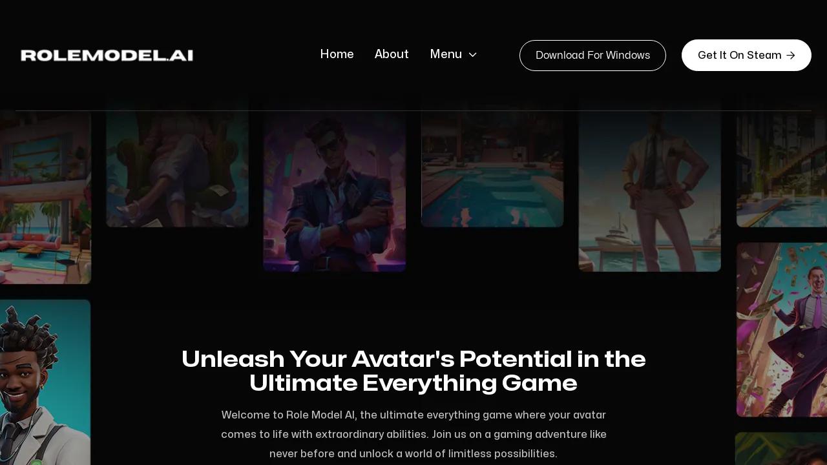Go to the About page
Image resolution: width=827 pixels, height=465 pixels.
[x=392, y=54]
